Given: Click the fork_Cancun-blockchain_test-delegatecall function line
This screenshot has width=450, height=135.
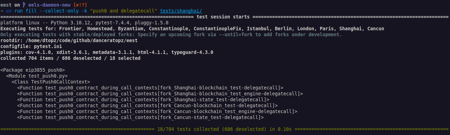Looking at the screenshot, I should click(x=147, y=106).
